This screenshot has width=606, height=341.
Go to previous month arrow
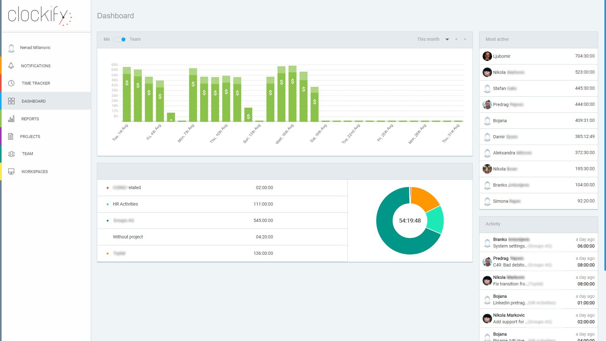[456, 39]
